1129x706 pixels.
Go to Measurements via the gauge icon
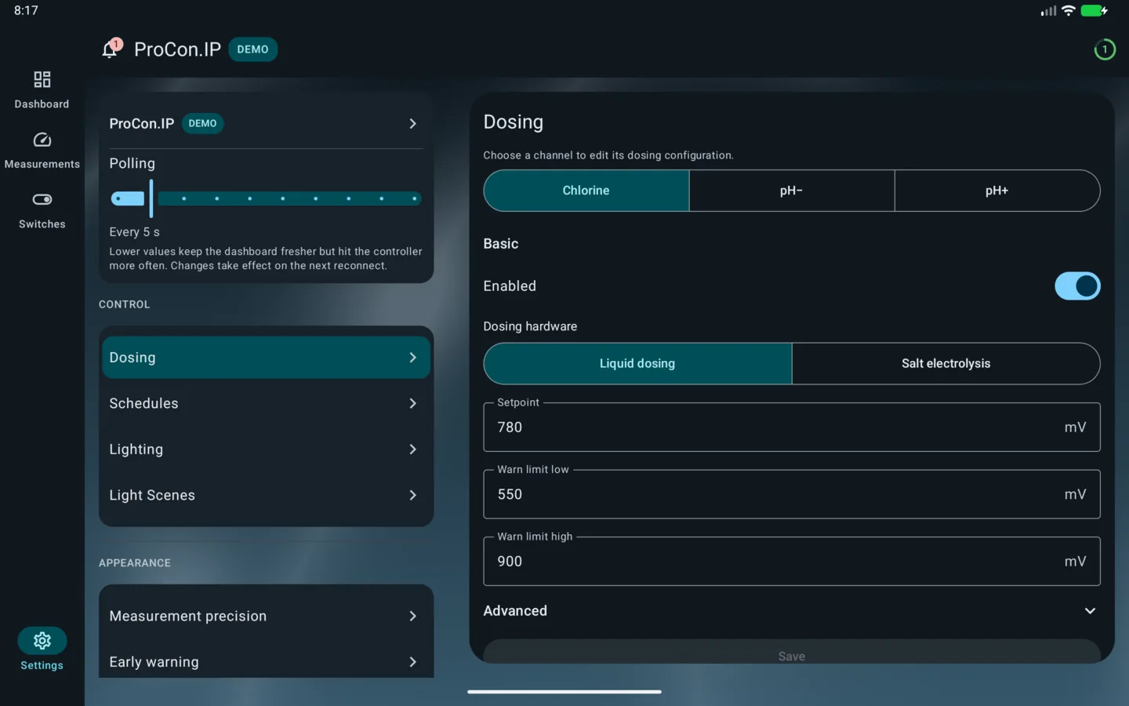(42, 140)
